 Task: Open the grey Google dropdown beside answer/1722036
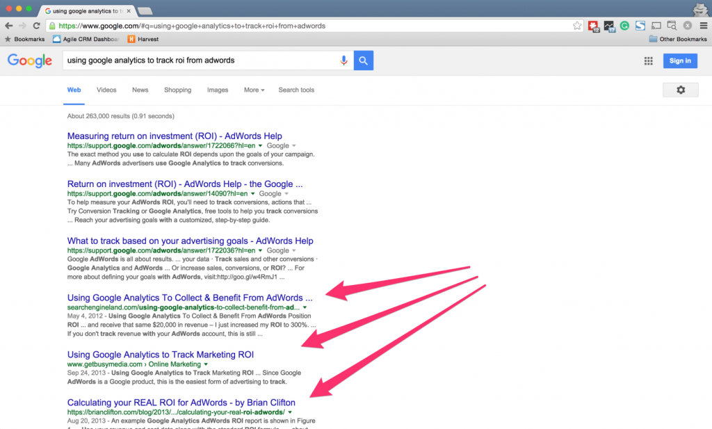[281, 250]
